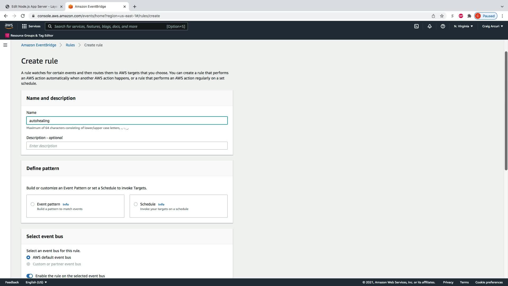
Task: Toggle Enable the rule on event bus
Action: tap(30, 276)
